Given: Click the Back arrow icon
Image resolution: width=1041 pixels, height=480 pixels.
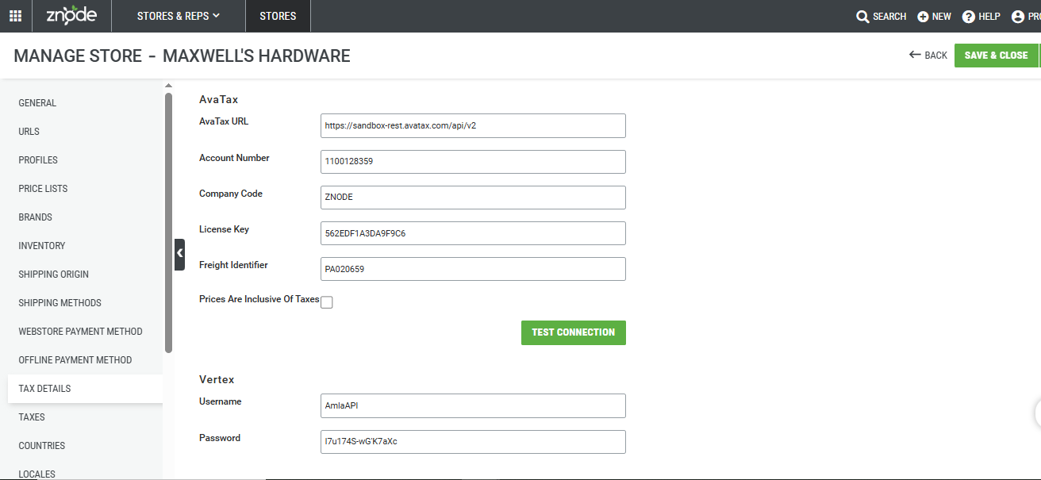Looking at the screenshot, I should tap(915, 55).
